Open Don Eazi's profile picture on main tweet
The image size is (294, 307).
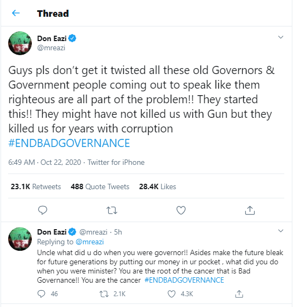click(20, 43)
